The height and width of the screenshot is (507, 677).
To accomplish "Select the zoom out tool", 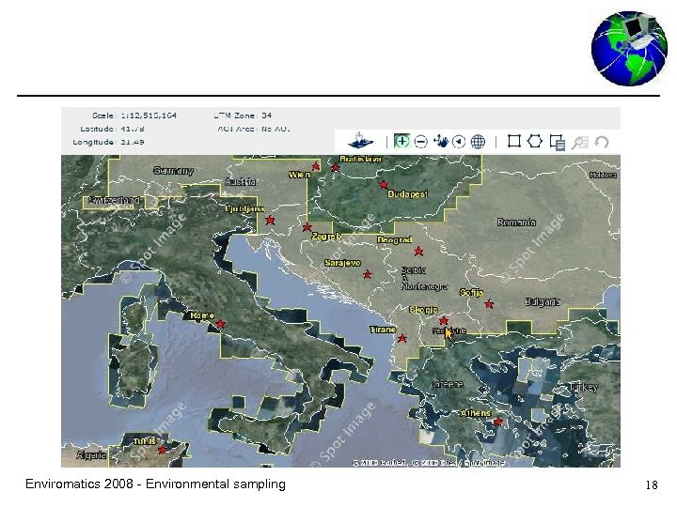I will click(x=420, y=142).
